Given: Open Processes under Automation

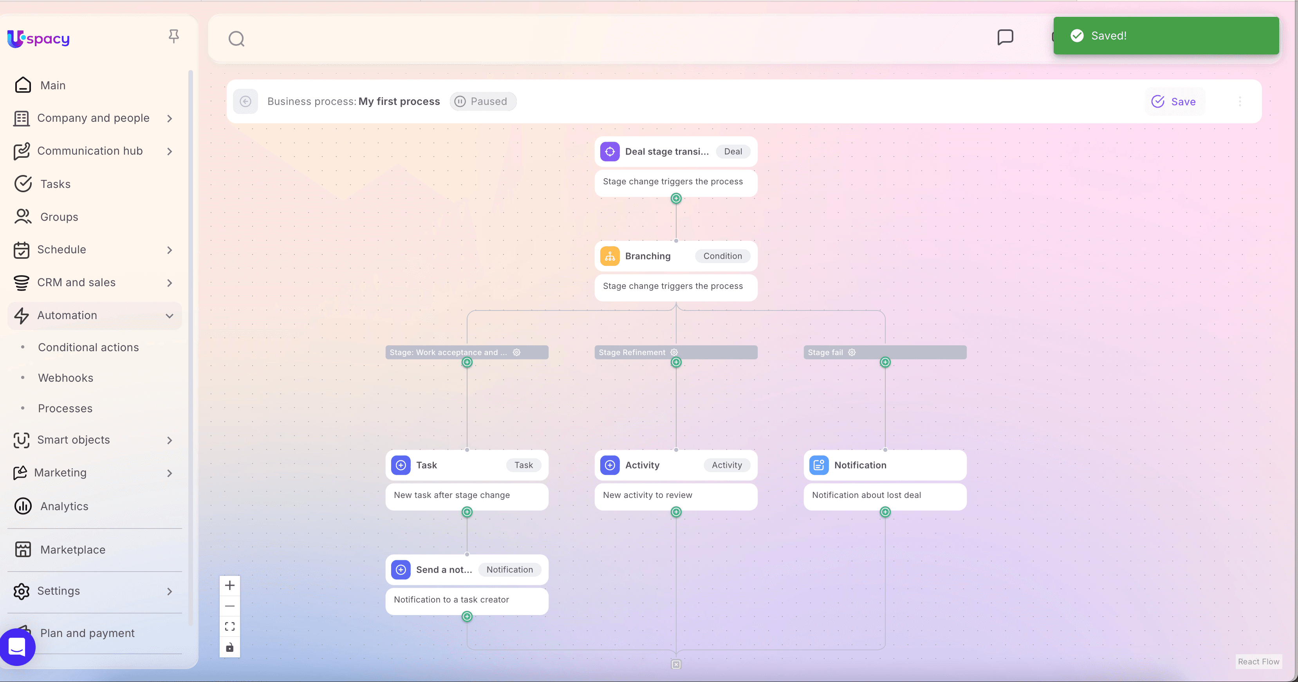Looking at the screenshot, I should (x=65, y=408).
